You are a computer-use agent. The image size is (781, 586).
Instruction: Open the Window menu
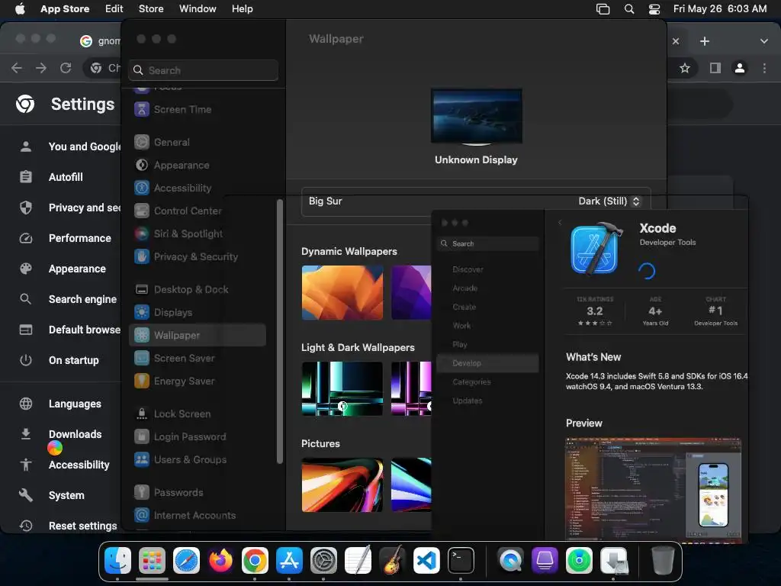point(198,9)
